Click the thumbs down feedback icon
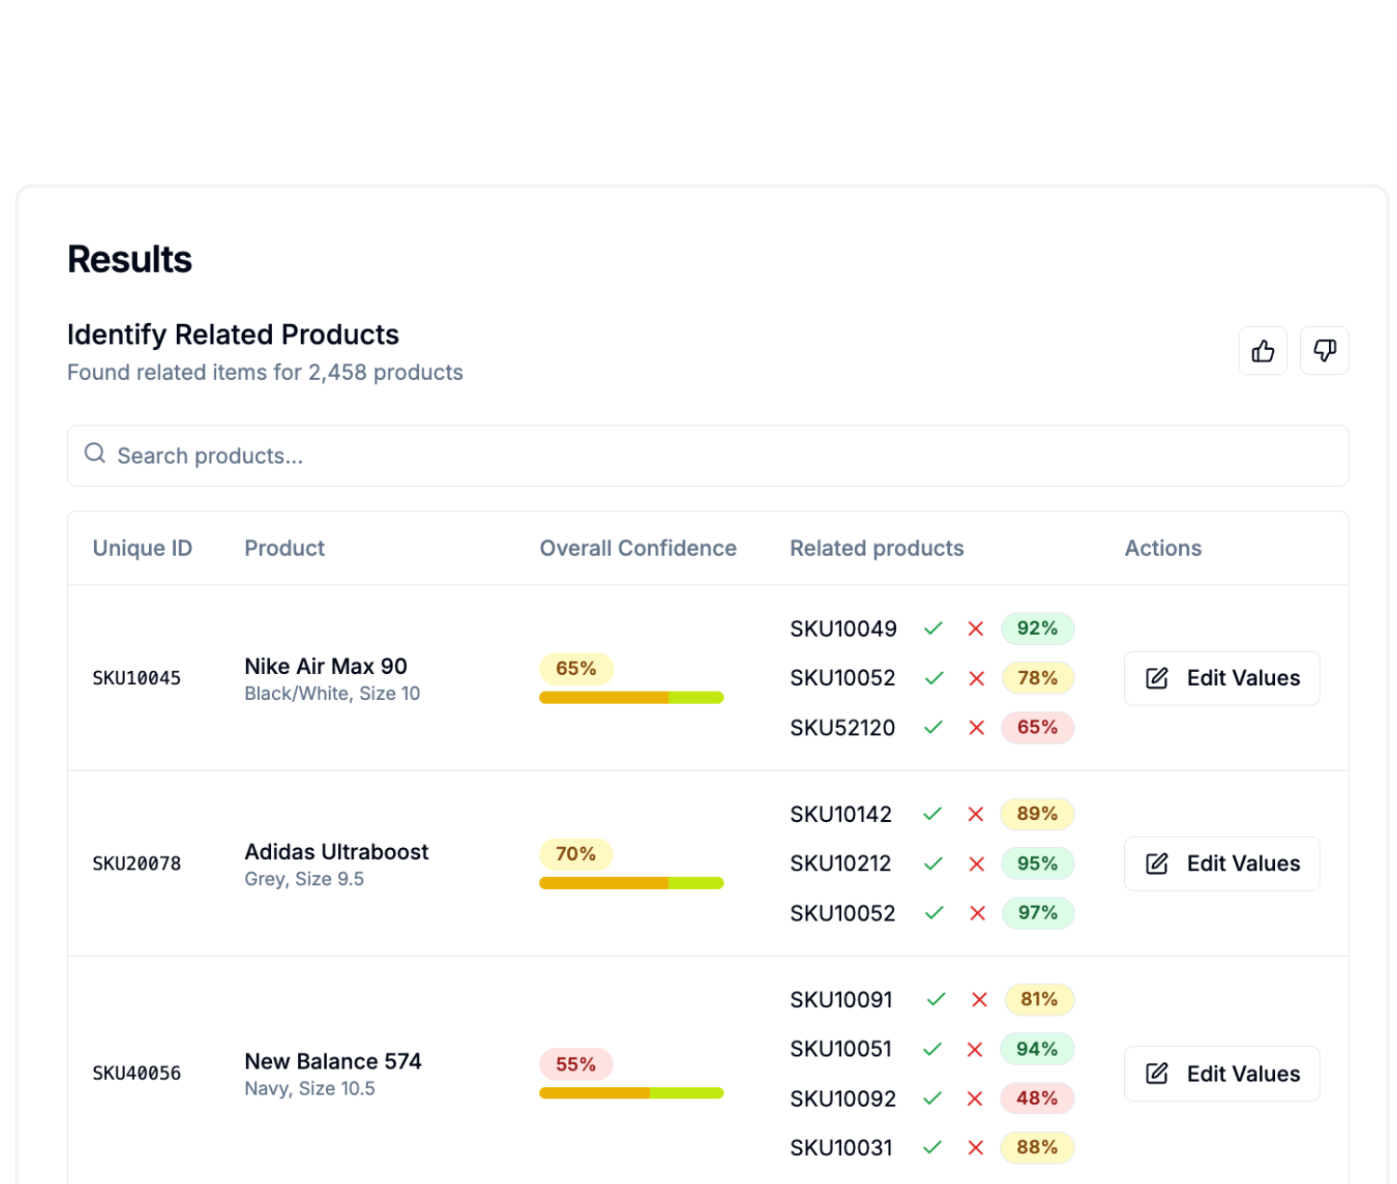 [x=1323, y=351]
